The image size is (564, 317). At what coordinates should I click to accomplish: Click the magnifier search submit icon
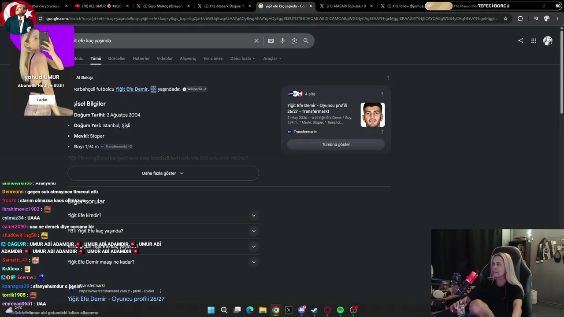[306, 41]
